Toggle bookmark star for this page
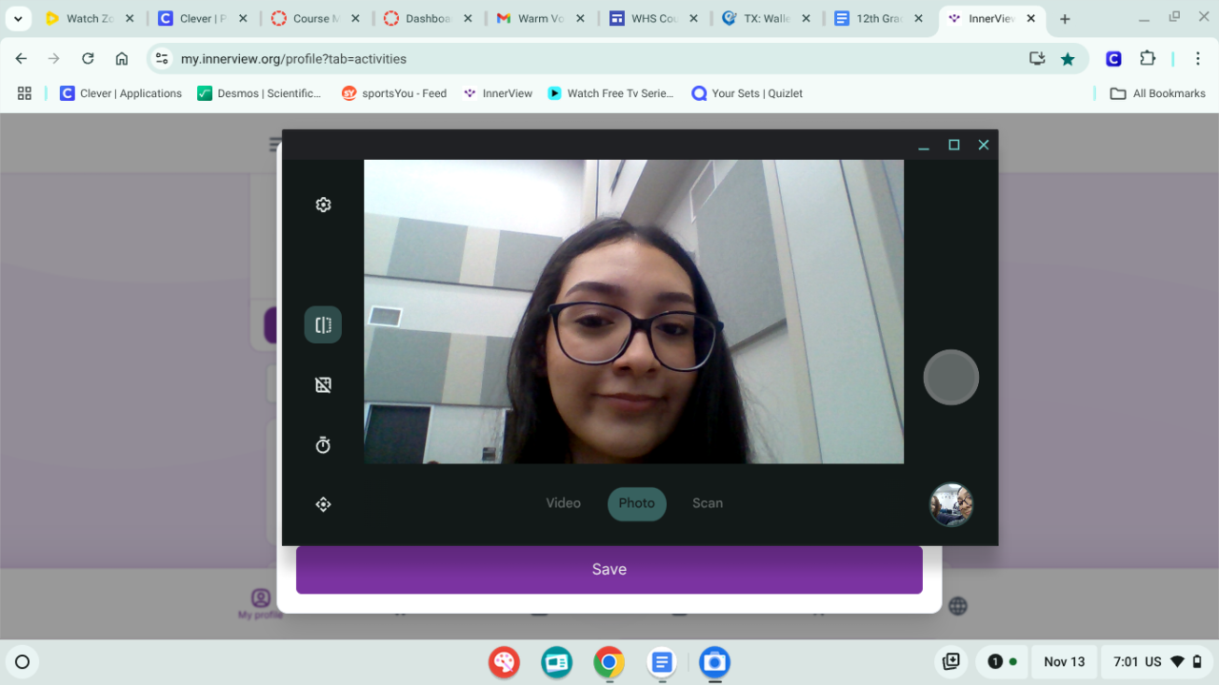Screen dimensions: 1219x685 [x=1068, y=59]
